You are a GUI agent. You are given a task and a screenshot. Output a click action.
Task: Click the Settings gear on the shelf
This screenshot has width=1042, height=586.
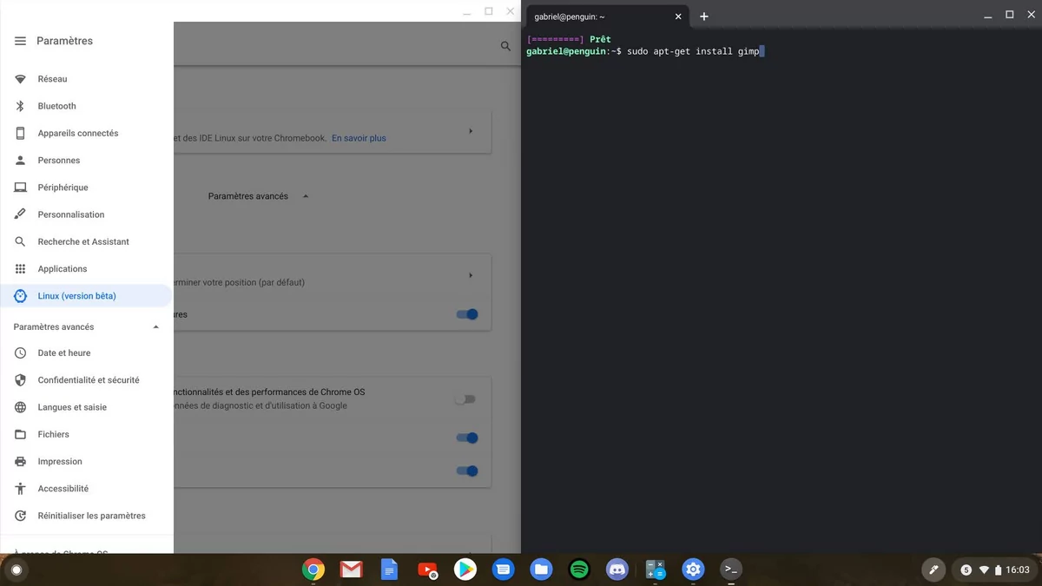point(693,570)
